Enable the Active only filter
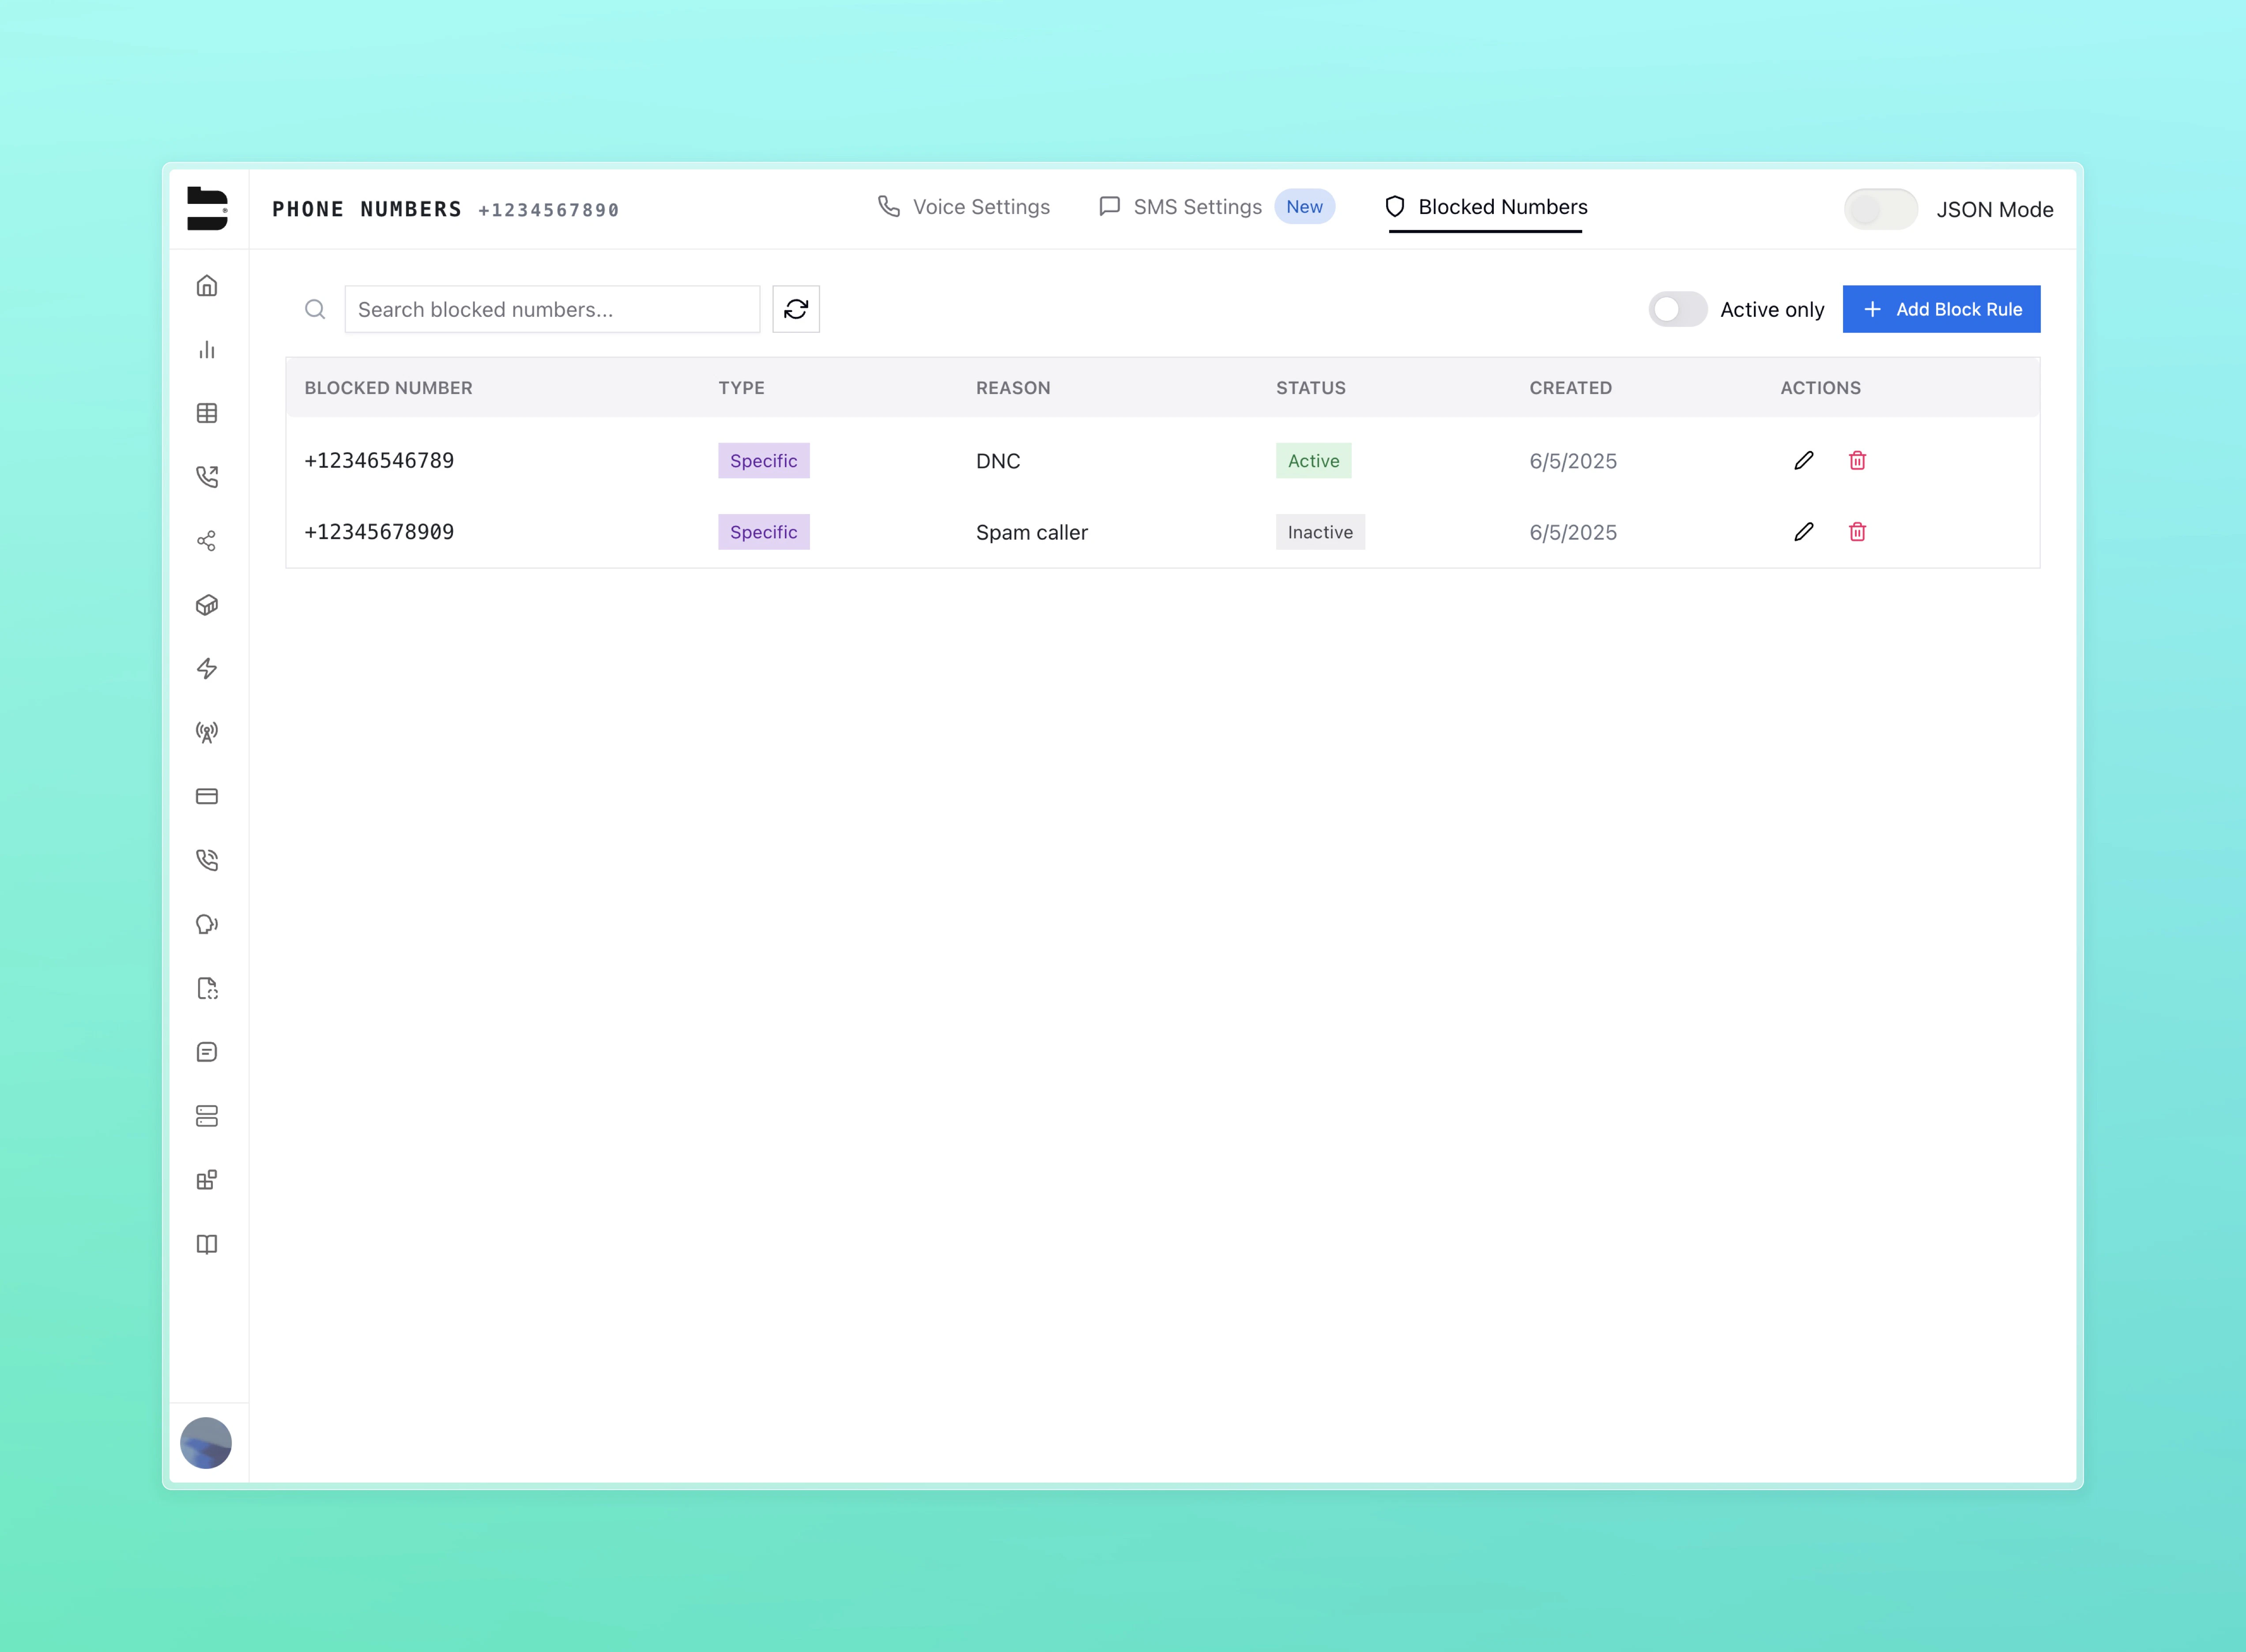 coord(1678,309)
